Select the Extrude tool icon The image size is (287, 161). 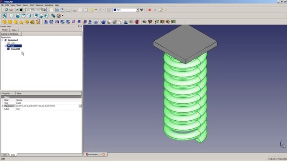coord(46,22)
